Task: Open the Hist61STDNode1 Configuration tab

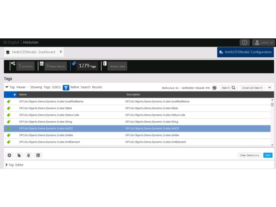Action: click(x=245, y=52)
